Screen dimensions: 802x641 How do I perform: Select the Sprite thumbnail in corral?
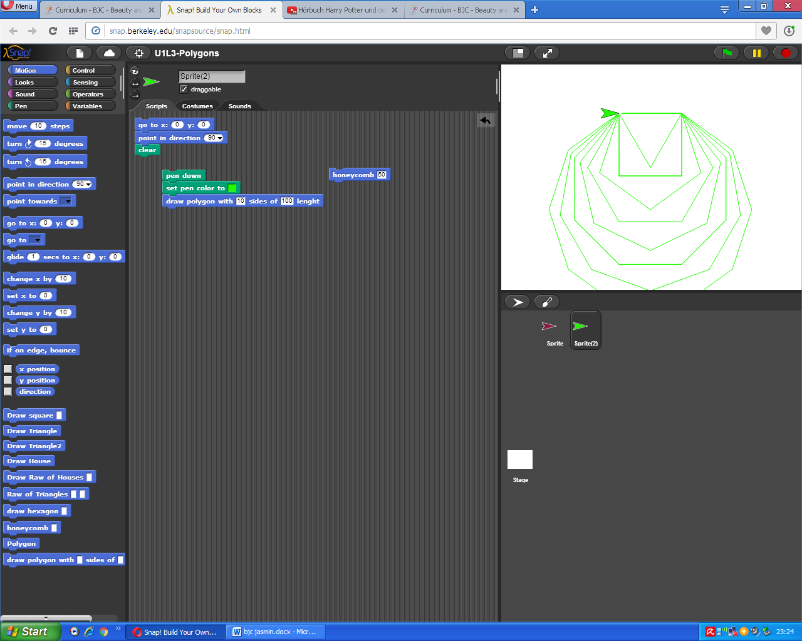[x=555, y=331]
